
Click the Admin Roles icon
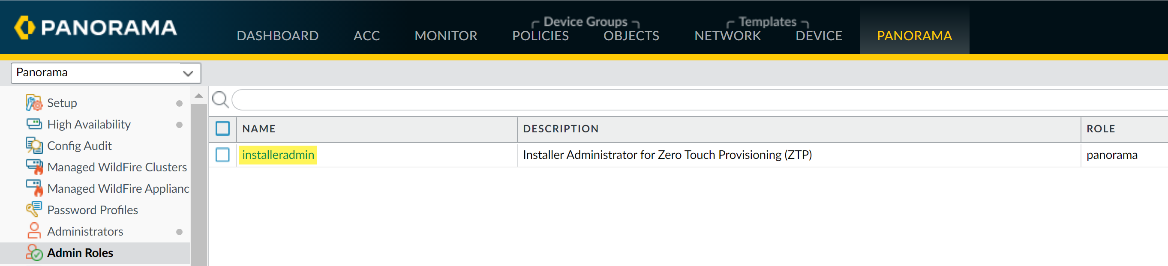coord(33,252)
